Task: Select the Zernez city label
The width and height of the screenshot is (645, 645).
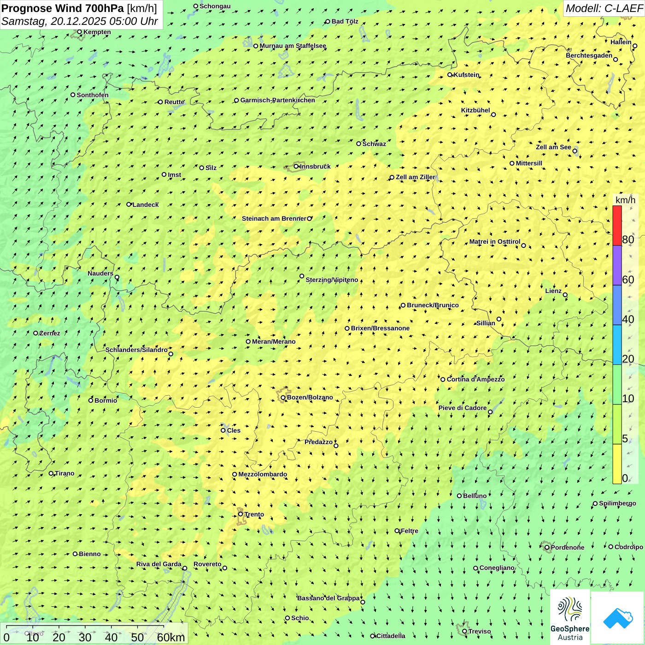Action: point(50,333)
